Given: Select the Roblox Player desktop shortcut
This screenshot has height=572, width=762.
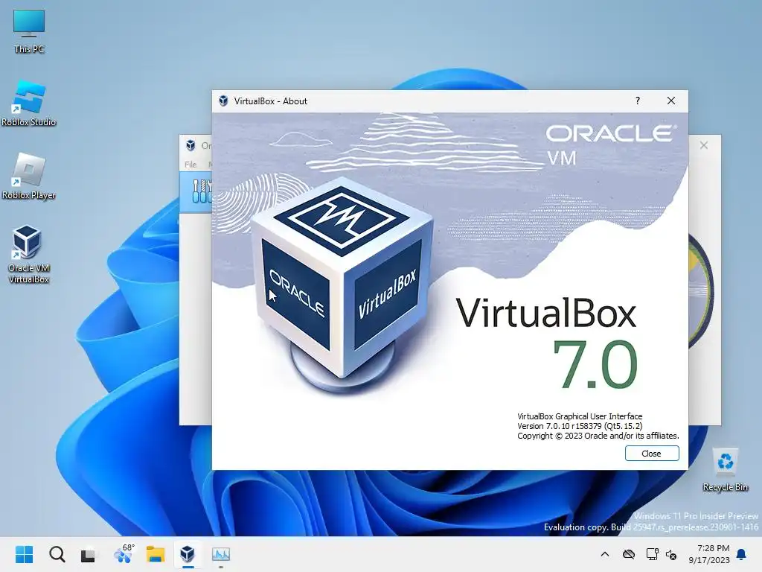Looking at the screenshot, I should coord(29,176).
